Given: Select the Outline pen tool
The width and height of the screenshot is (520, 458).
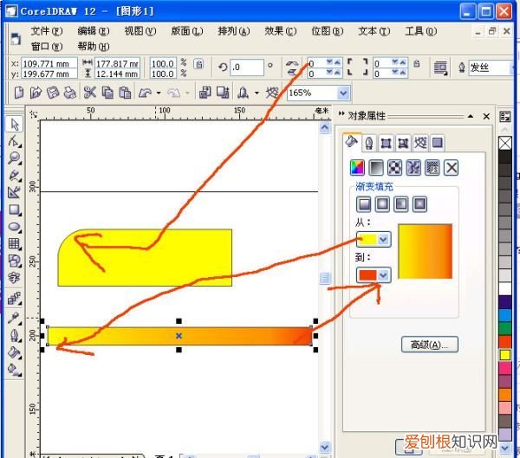Looking at the screenshot, I should tap(14, 335).
